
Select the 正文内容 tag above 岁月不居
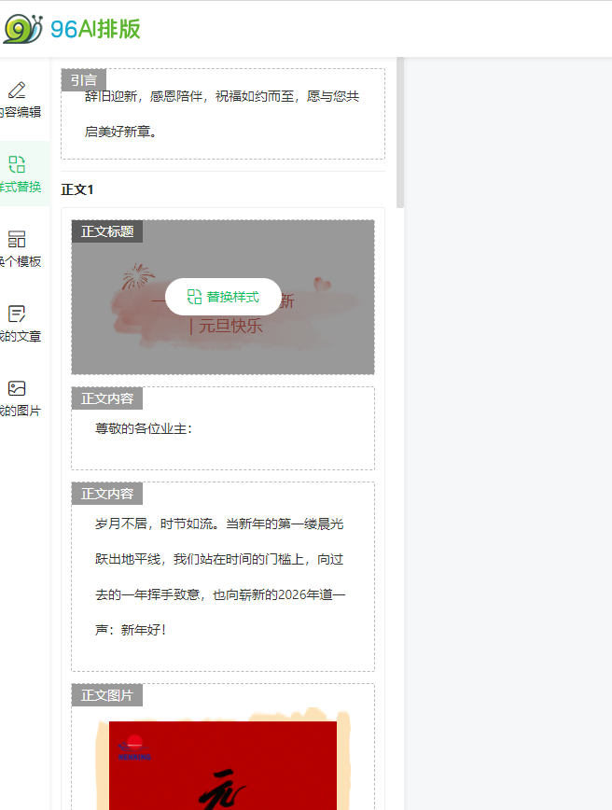(107, 494)
